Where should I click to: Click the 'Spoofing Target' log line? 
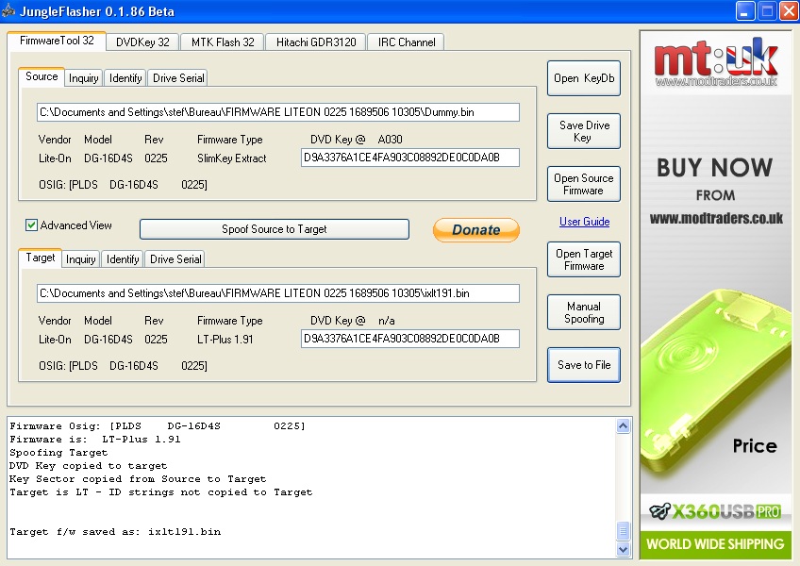pyautogui.click(x=58, y=453)
